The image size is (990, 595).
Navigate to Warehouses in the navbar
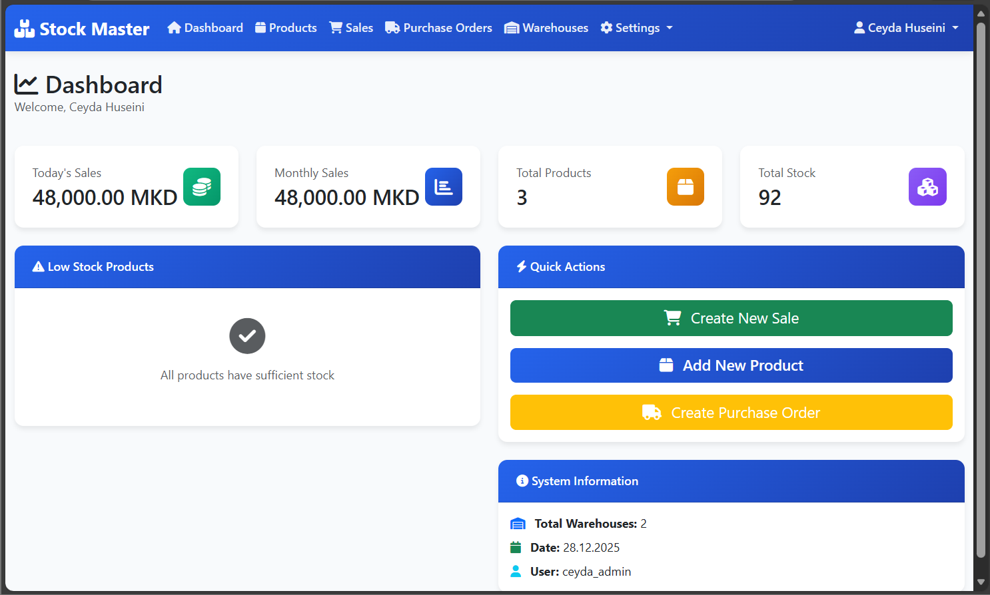[546, 28]
